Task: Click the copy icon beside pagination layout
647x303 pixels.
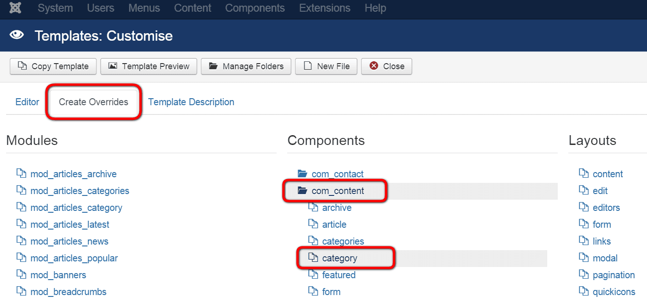Action: [x=584, y=274]
